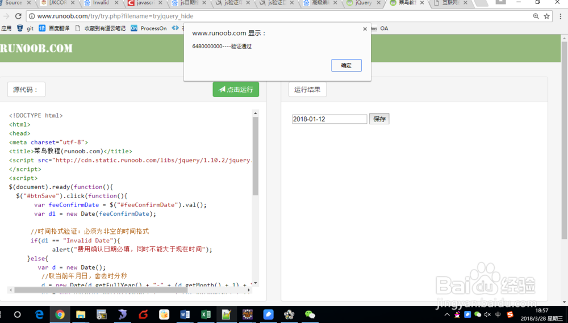Open the notepad pencil app on taskbar
Viewport: 568px width, 323px height.
tap(227, 314)
